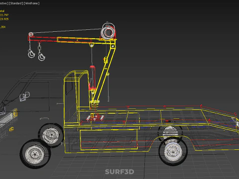Click the 23,925 statistics value
The height and width of the screenshot is (179, 239).
tap(4, 19)
